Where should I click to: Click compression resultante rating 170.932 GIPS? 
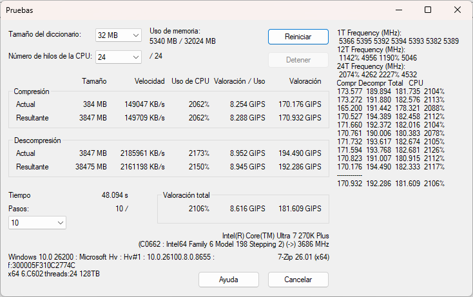tap(300, 118)
